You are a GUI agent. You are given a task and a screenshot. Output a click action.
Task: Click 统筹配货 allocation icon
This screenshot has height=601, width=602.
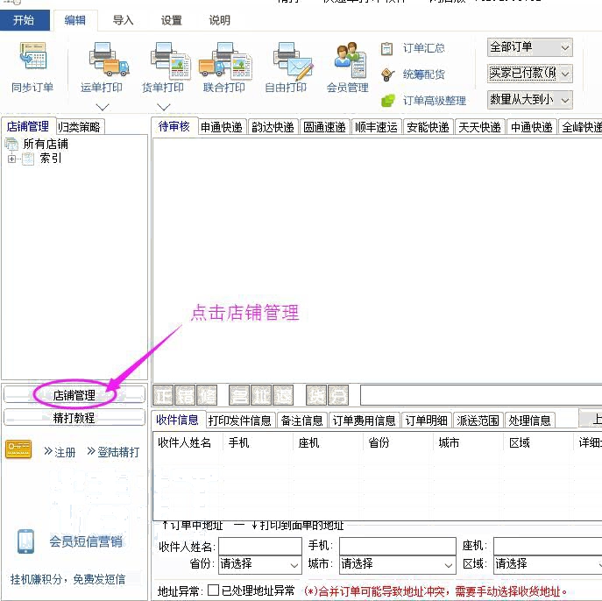point(387,74)
